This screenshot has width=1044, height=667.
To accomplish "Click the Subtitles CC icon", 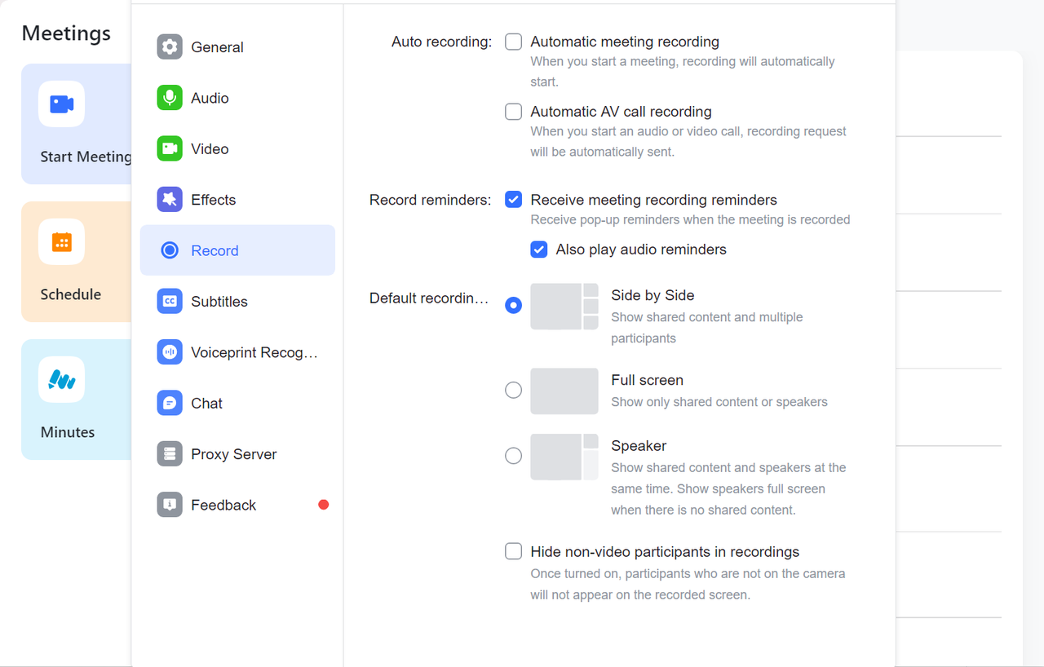I will click(170, 302).
